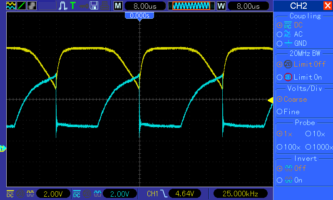
Task: Click the waveform memory position bar
Action: 191,6
